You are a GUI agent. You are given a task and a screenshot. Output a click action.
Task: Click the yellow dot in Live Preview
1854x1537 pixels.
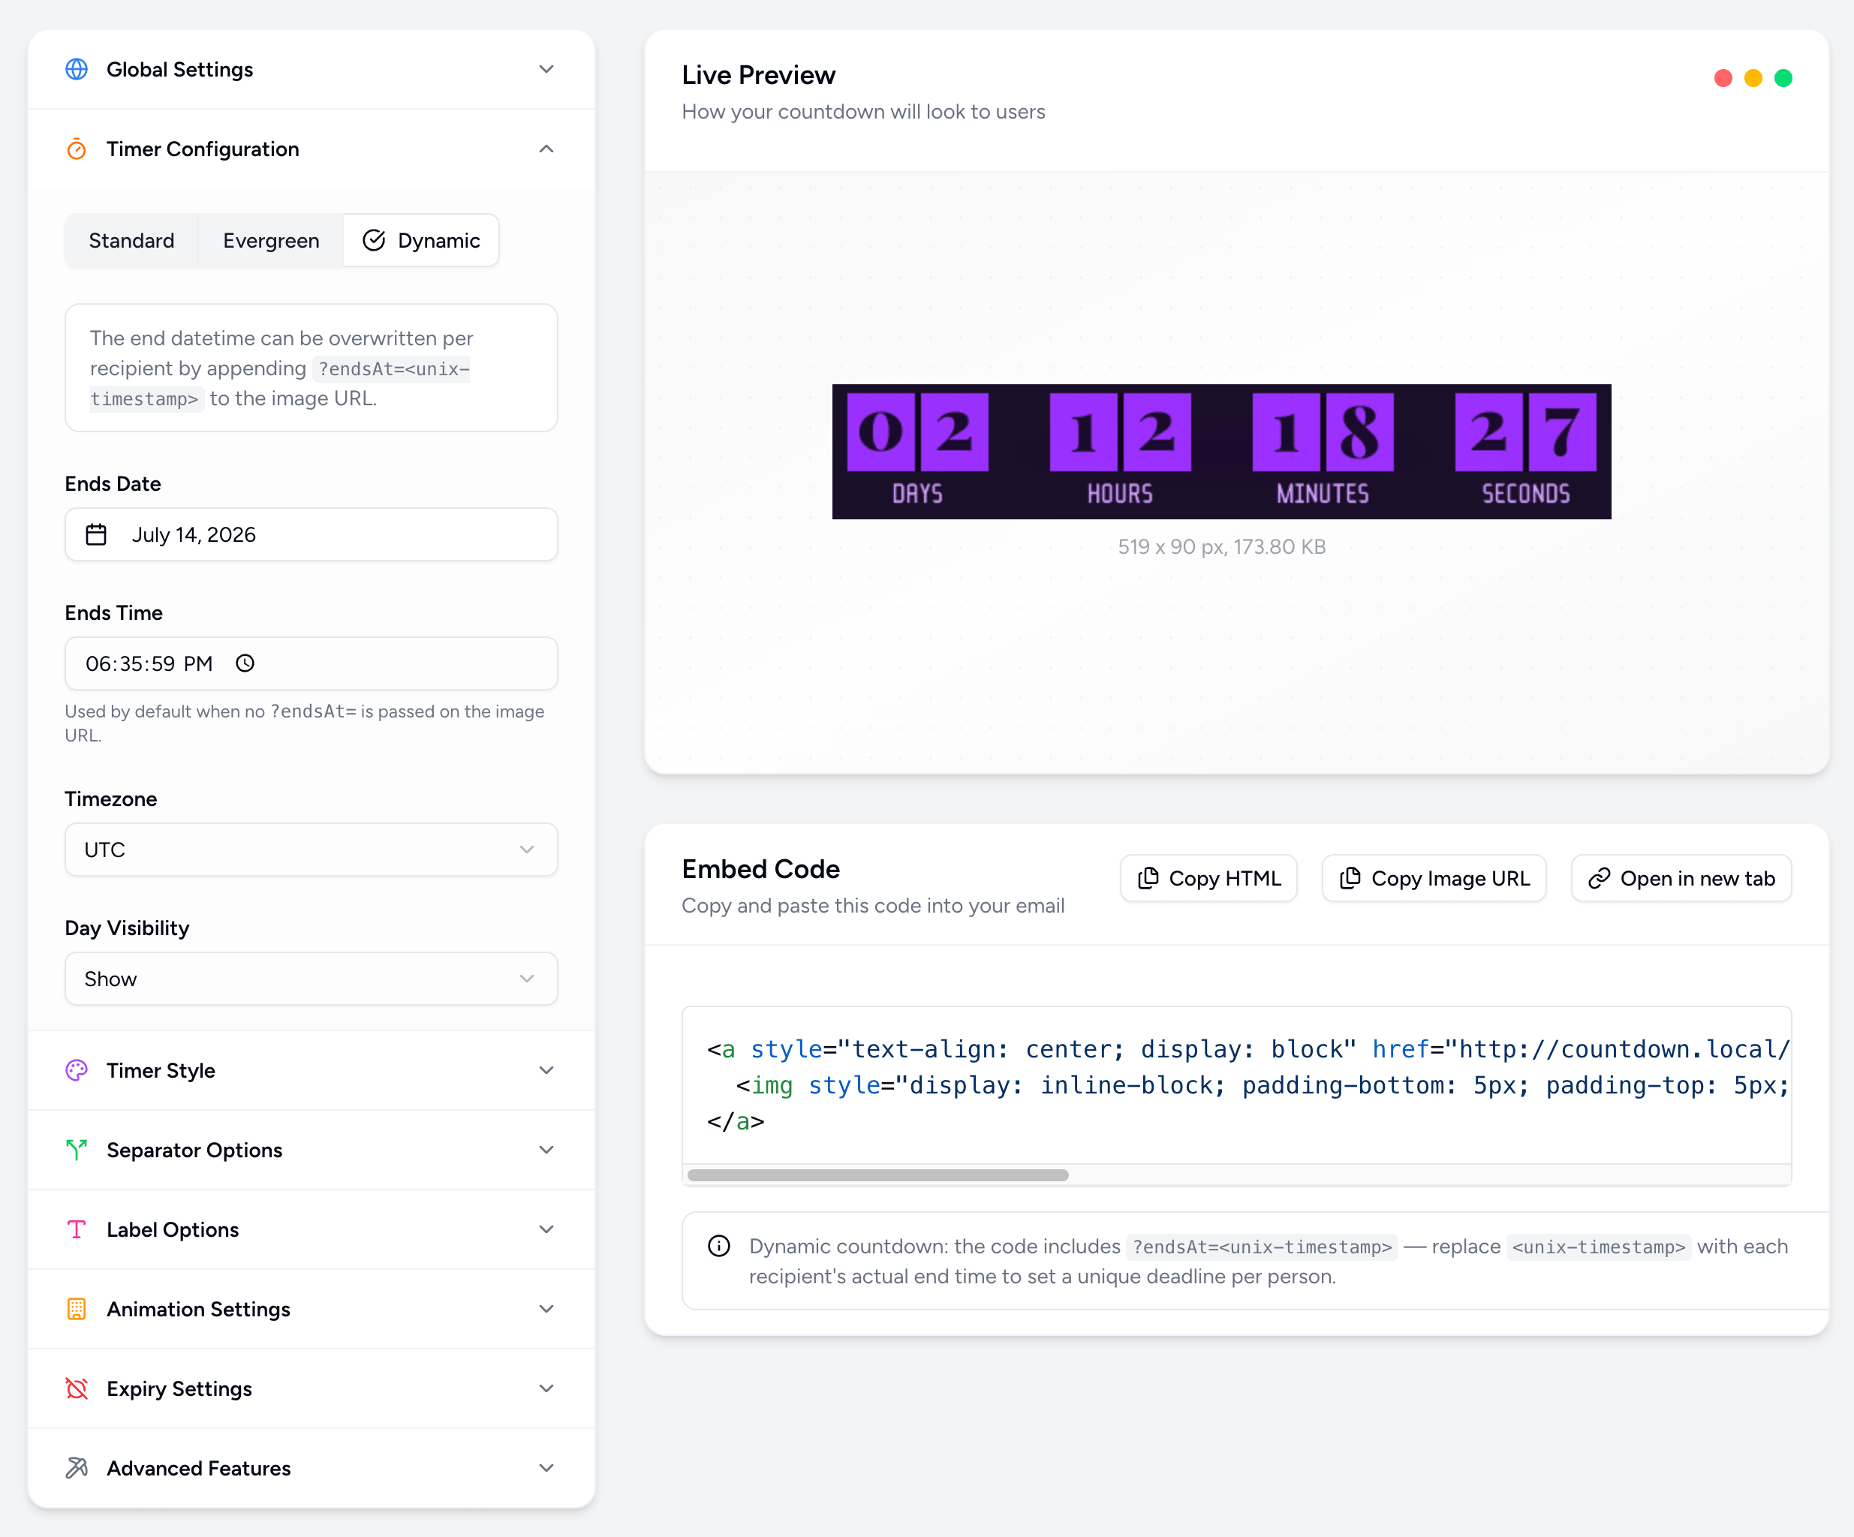coord(1753,78)
